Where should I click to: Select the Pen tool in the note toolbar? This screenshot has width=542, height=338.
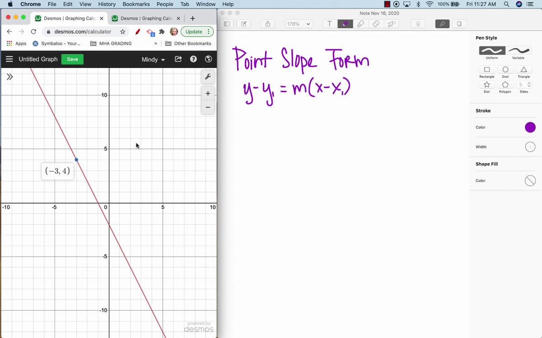(345, 23)
